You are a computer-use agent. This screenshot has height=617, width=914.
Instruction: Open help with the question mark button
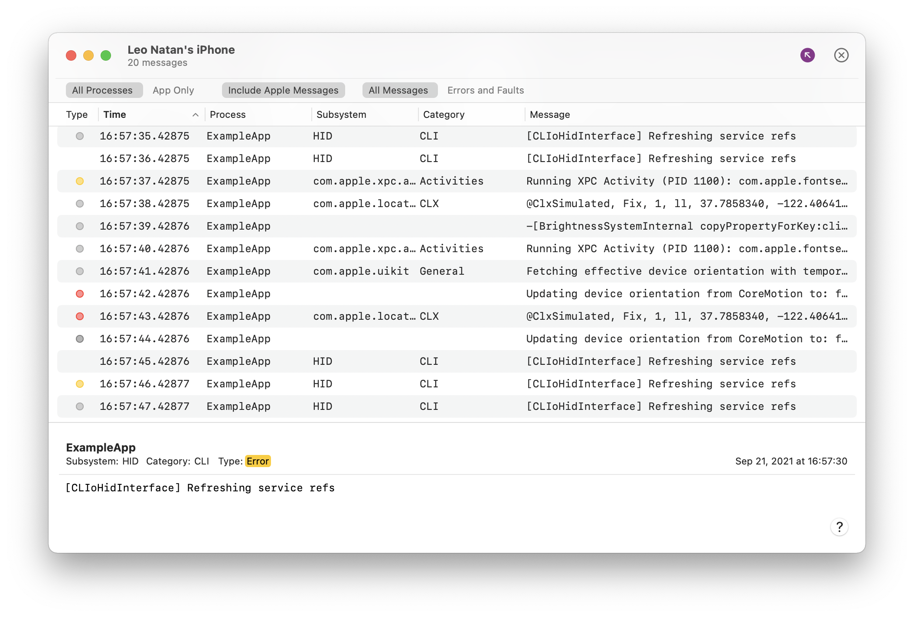tap(839, 527)
